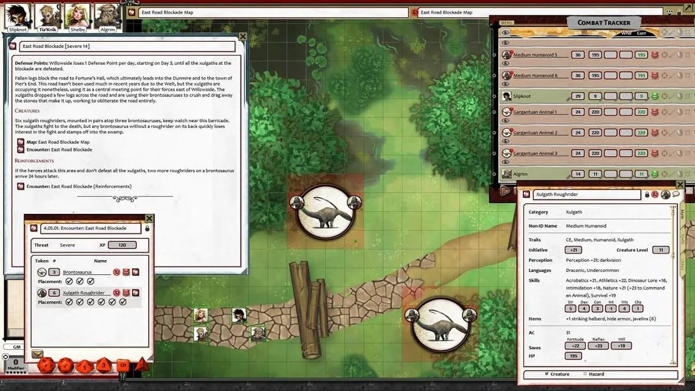
Task: Select the Hazard radio button
Action: (585, 374)
